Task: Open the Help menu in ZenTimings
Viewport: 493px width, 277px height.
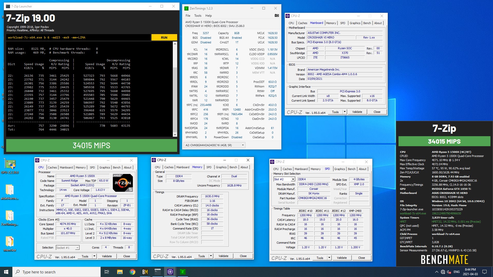Action: (208, 16)
